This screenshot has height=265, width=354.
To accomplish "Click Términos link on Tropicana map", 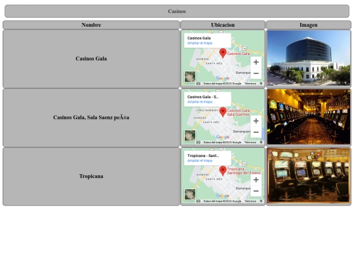I will (250, 202).
